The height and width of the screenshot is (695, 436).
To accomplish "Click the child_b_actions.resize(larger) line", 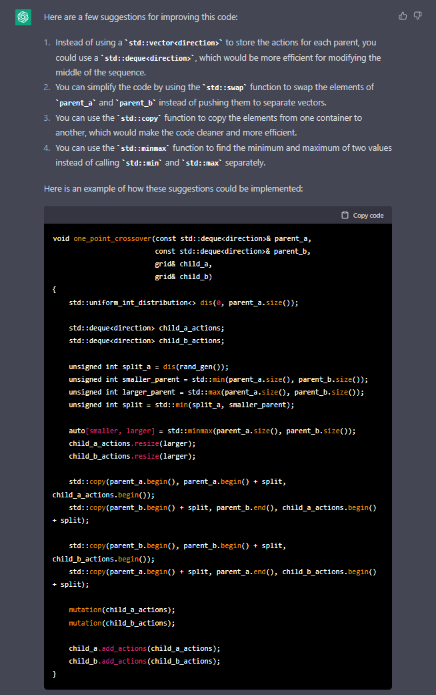I will (132, 456).
